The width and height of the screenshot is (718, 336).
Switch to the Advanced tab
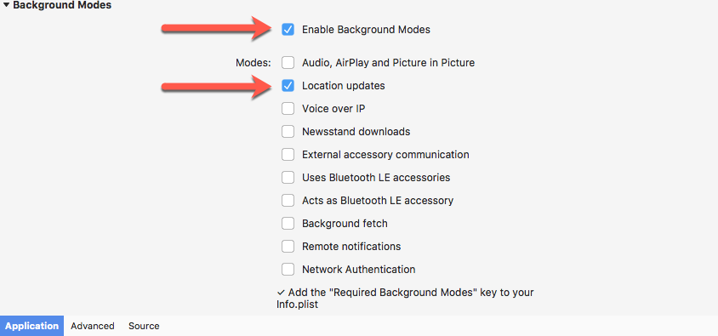pos(93,326)
